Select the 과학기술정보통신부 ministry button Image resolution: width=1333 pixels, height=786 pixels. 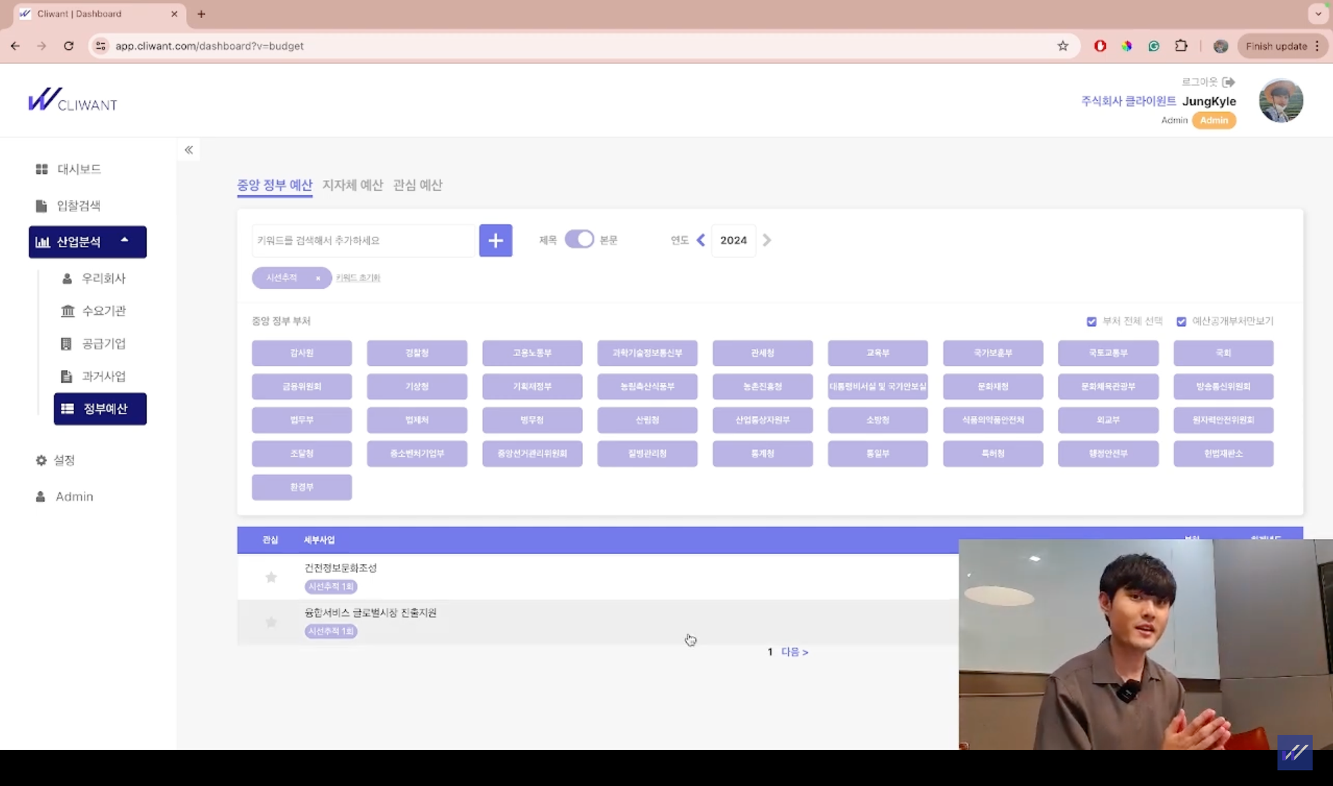[647, 353]
